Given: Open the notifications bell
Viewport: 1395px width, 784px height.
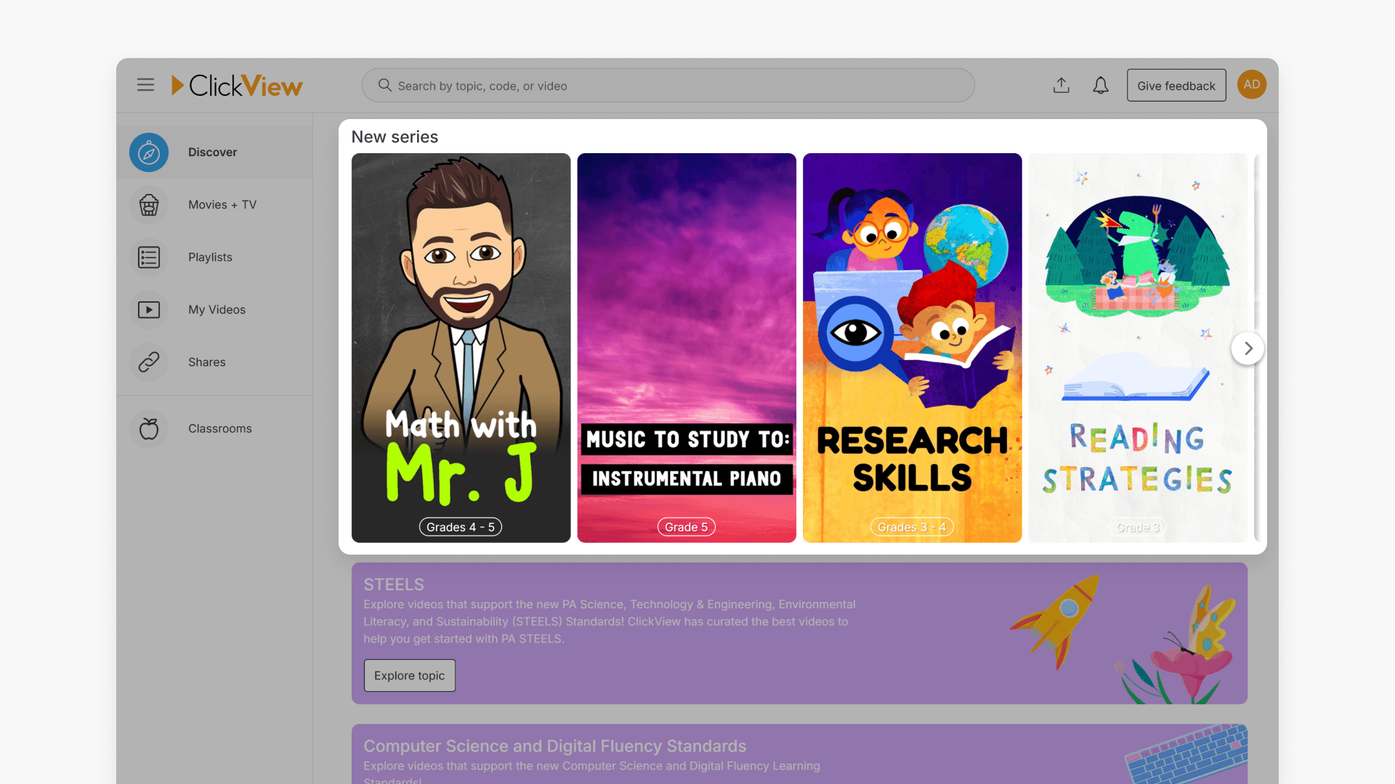Looking at the screenshot, I should pyautogui.click(x=1100, y=85).
